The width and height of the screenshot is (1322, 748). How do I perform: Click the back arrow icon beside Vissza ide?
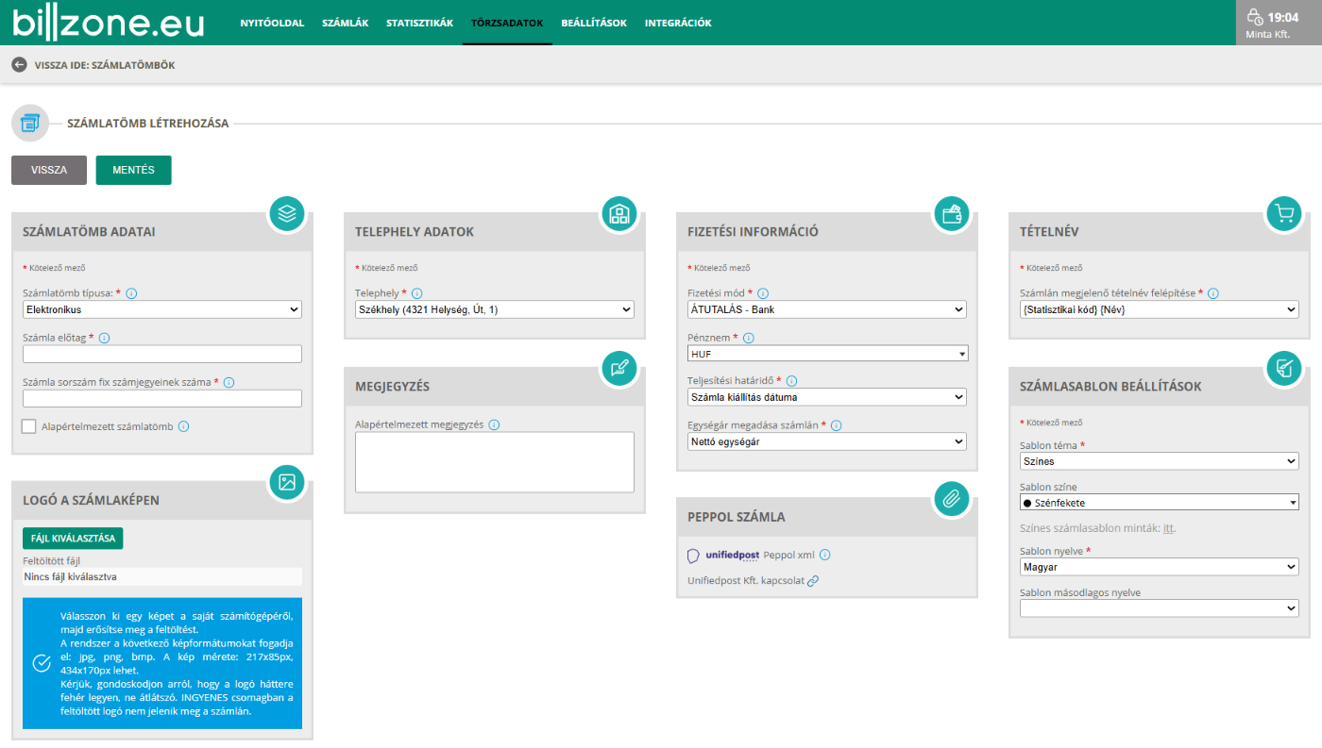(x=19, y=65)
